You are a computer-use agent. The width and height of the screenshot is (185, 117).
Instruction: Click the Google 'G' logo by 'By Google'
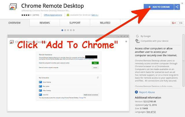pos(137,36)
